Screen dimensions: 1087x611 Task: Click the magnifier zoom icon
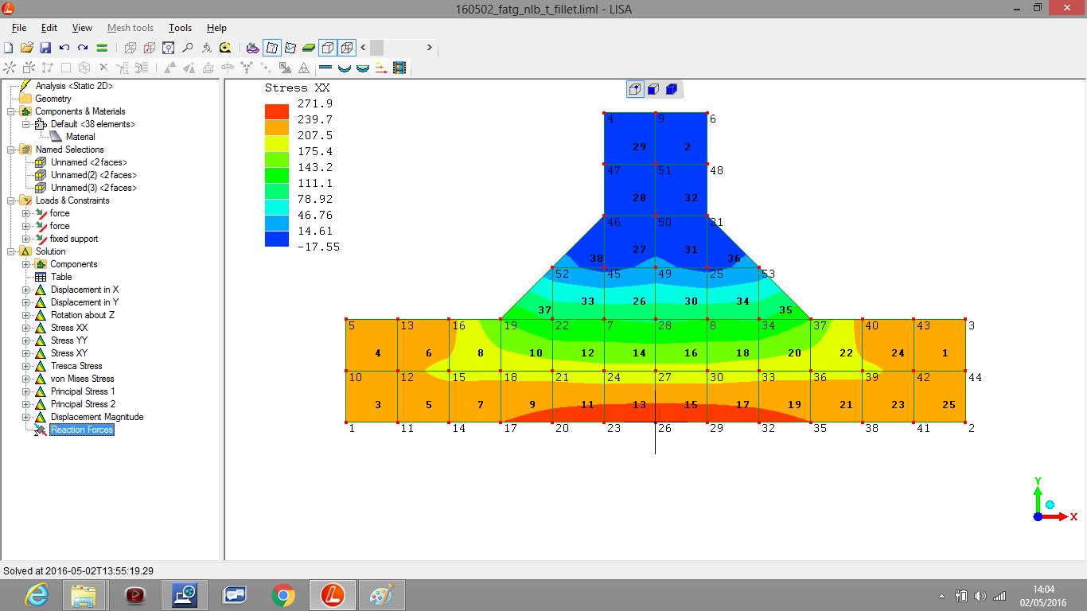[187, 48]
